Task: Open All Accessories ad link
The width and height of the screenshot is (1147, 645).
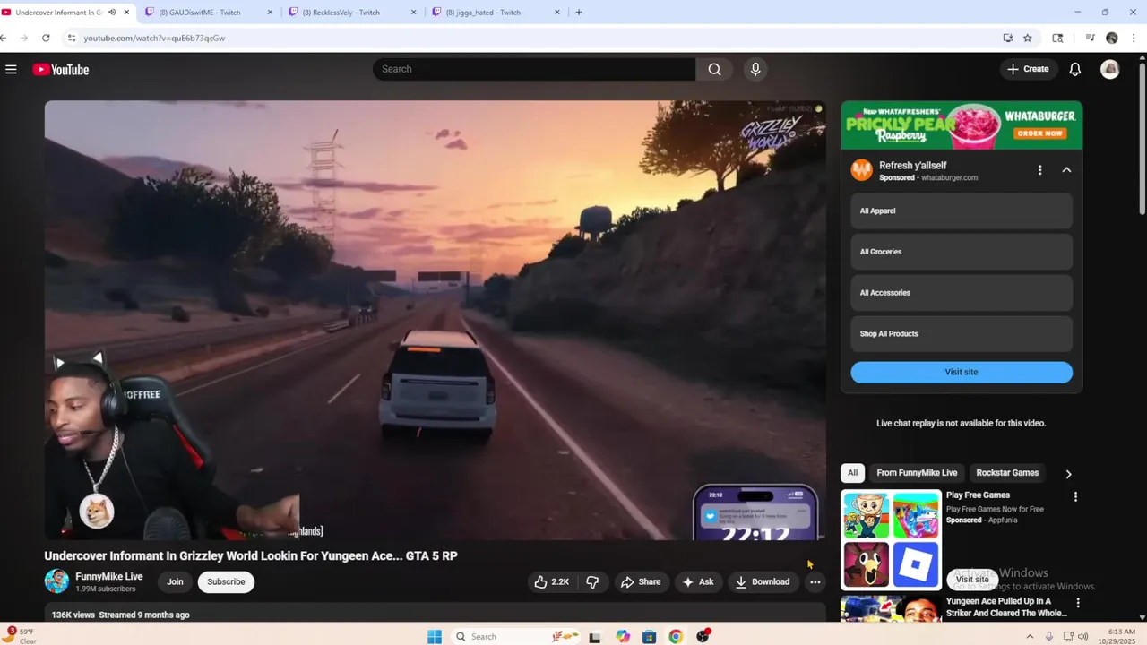Action: [x=961, y=293]
